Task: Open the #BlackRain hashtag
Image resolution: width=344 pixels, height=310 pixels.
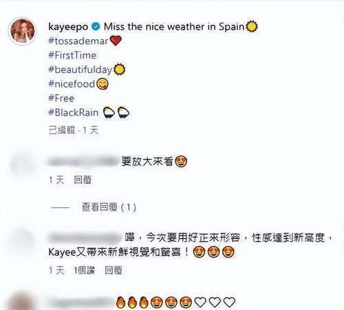Action: [74, 112]
